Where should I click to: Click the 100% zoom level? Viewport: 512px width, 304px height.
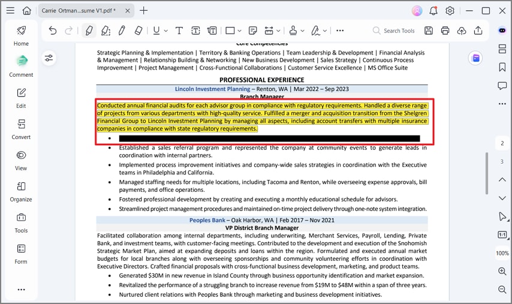click(x=502, y=253)
